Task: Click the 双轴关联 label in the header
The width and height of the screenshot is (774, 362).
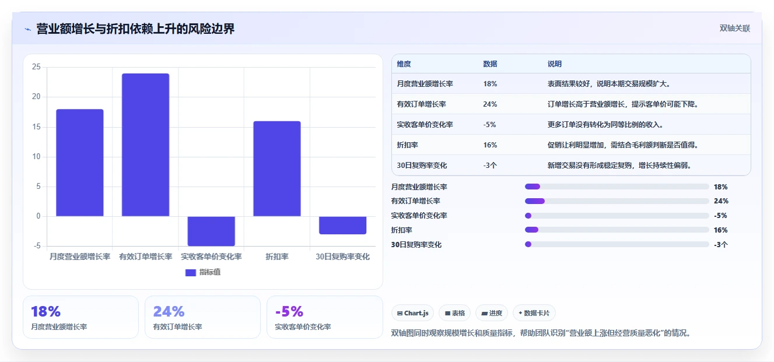Action: pyautogui.click(x=734, y=29)
